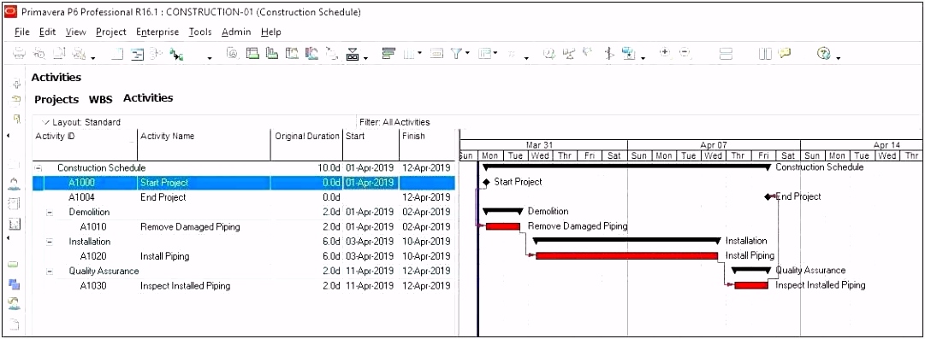The height and width of the screenshot is (339, 925).
Task: Open the Enterprise menu
Action: click(x=157, y=32)
